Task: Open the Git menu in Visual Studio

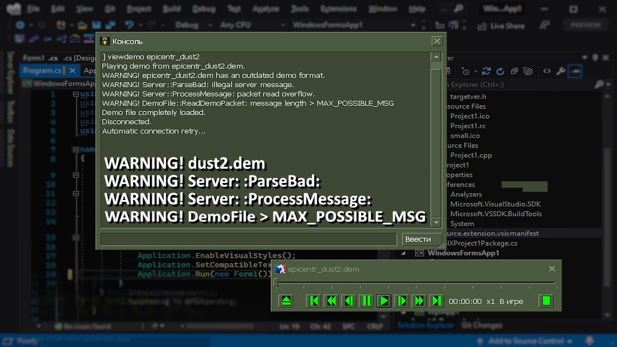Action: pyautogui.click(x=109, y=9)
